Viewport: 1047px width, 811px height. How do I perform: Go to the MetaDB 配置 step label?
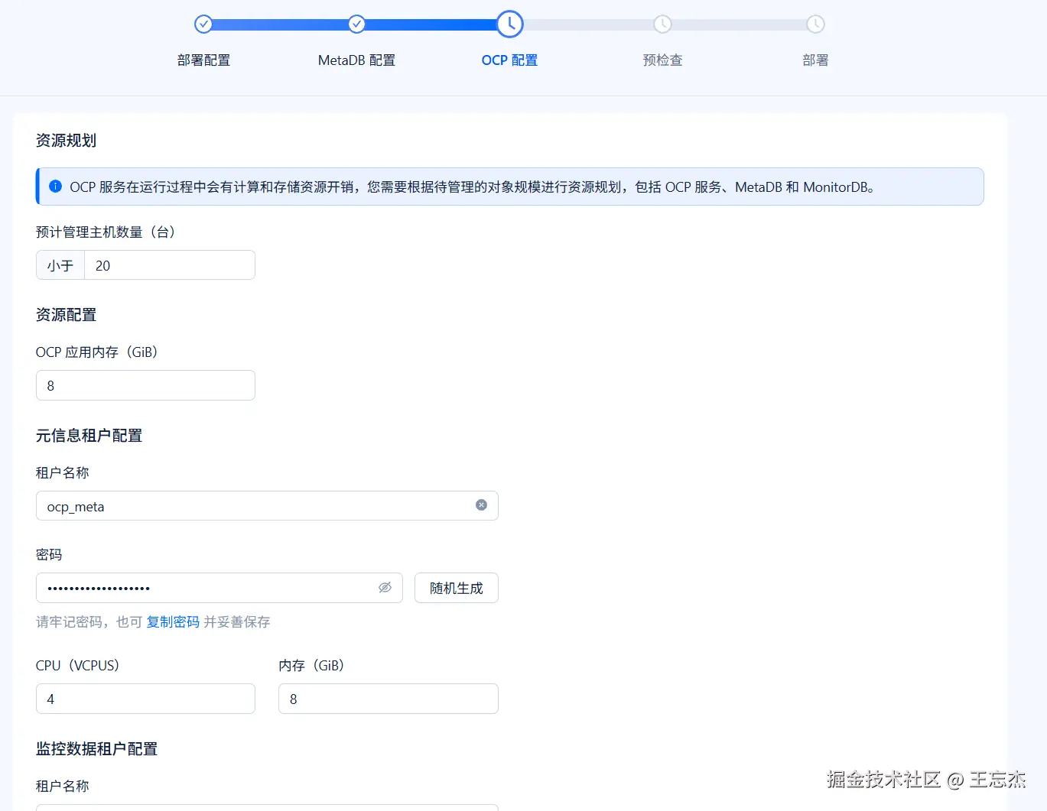pos(356,60)
